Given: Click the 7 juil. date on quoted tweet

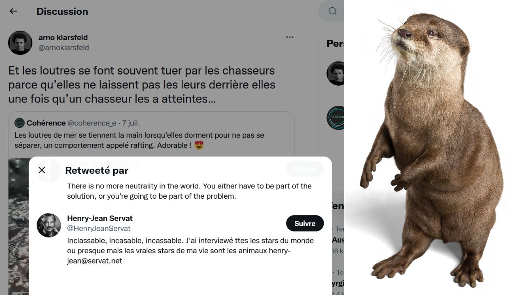Looking at the screenshot, I should [131, 123].
